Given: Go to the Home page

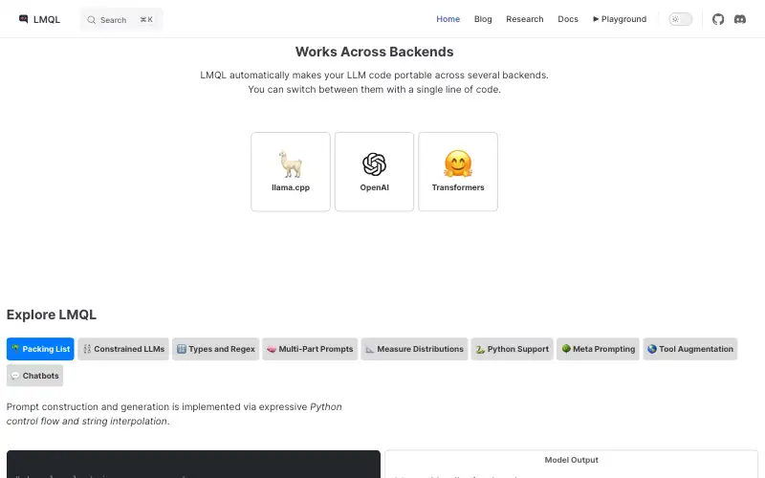Looking at the screenshot, I should click(x=448, y=19).
